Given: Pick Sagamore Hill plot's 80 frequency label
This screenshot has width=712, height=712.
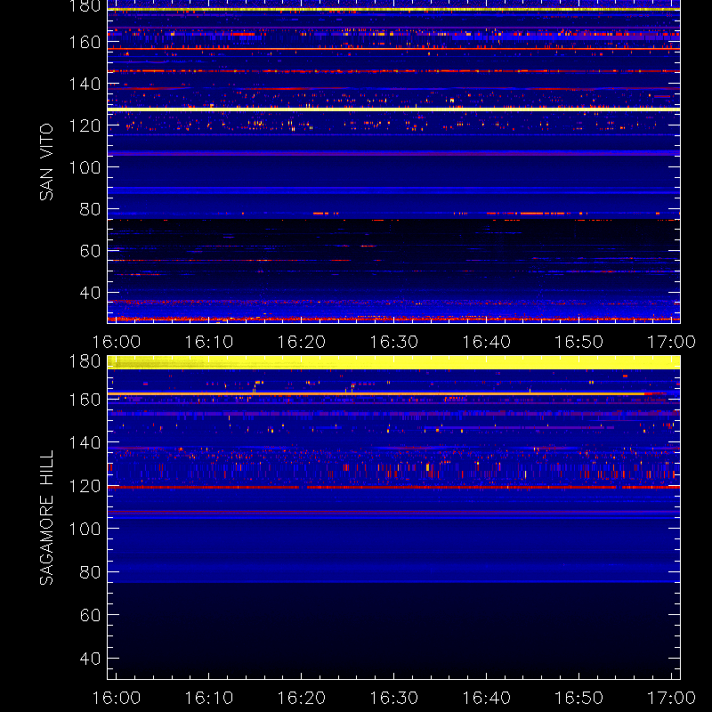Looking at the screenshot, I should tap(90, 572).
